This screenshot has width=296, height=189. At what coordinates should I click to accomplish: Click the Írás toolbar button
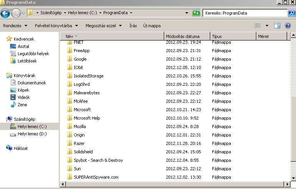click(x=133, y=26)
